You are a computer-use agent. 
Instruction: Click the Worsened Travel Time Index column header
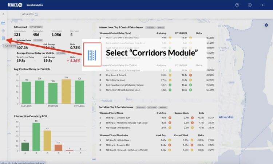[114, 135]
